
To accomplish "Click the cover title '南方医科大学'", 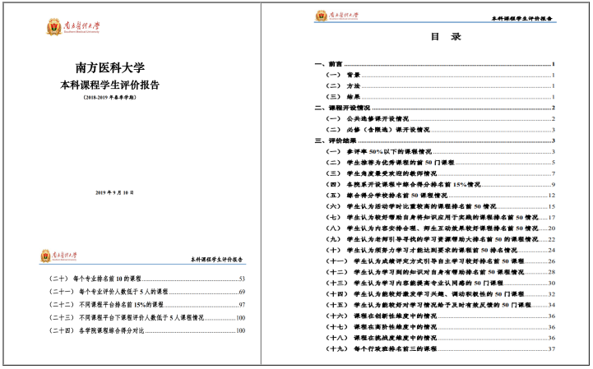I will click(110, 67).
